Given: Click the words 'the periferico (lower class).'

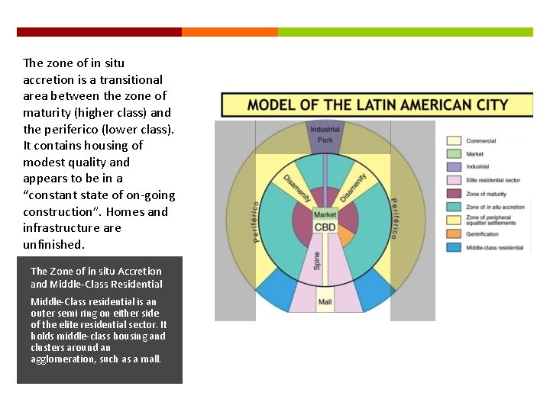Looking at the screenshot, I should click(99, 129).
